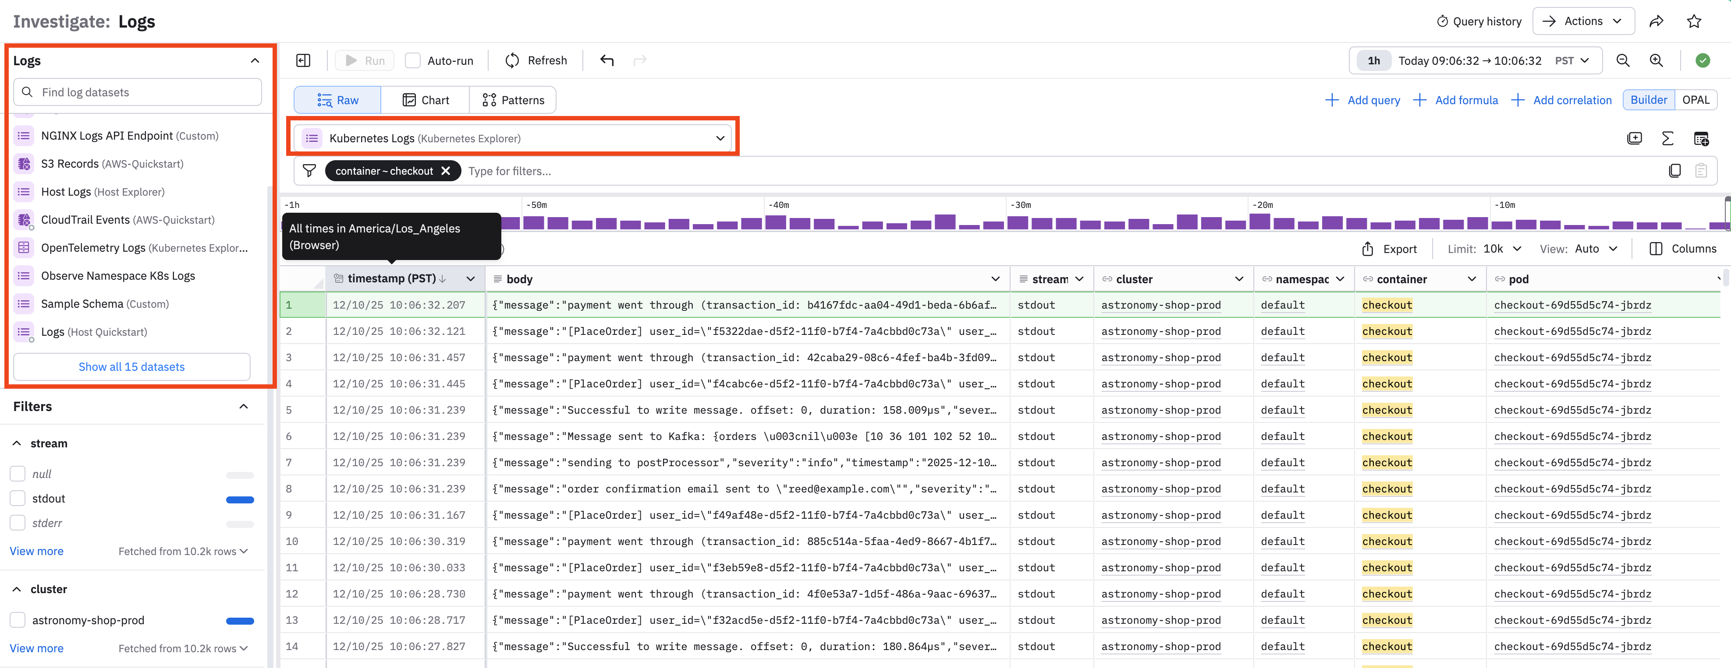Click the funnel filter icon
This screenshot has width=1731, height=668.
pyautogui.click(x=309, y=171)
